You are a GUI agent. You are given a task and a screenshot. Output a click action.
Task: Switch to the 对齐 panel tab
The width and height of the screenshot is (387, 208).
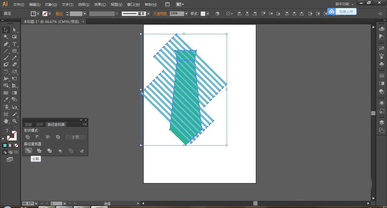tap(39, 125)
